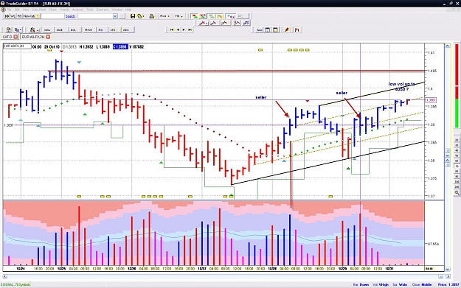The width and height of the screenshot is (461, 288).
Task: Click the red pushpin icon
Action: point(287,30)
